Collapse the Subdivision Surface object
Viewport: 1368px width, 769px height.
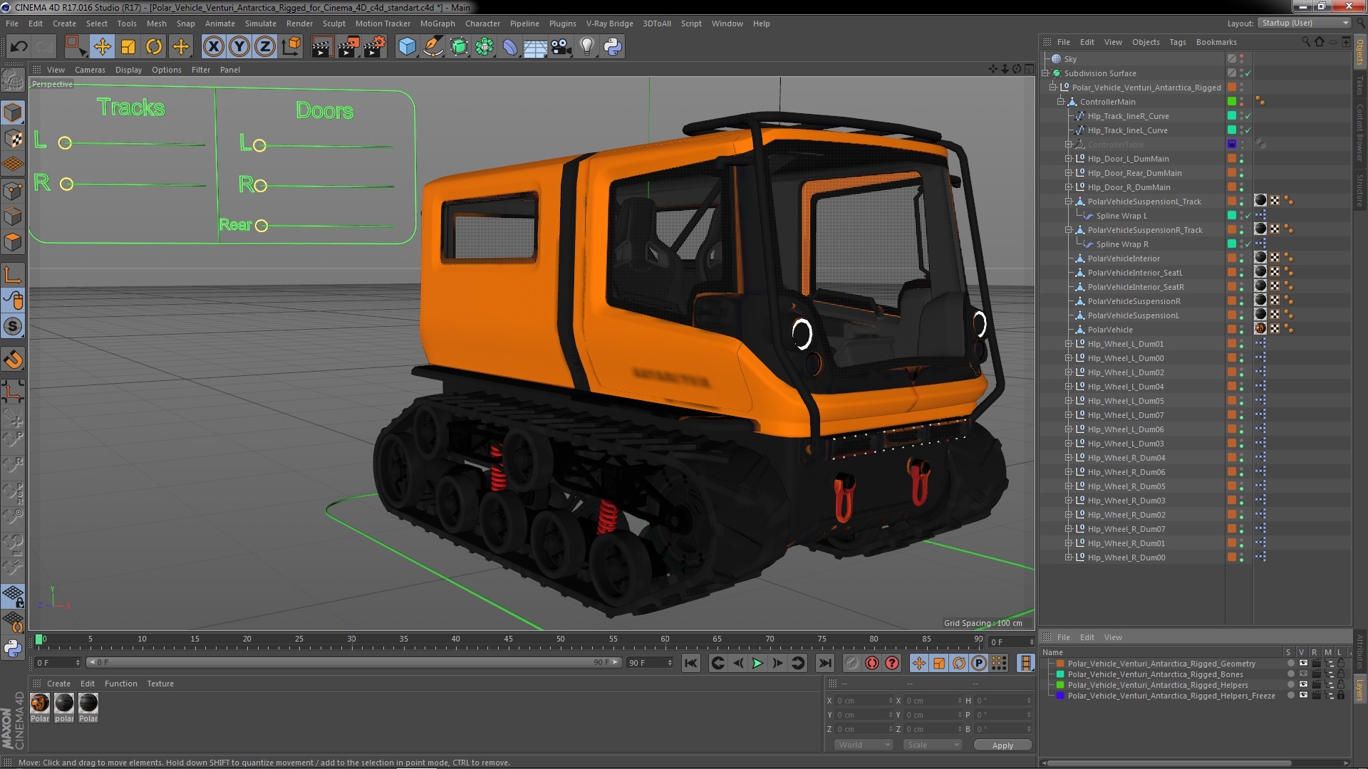tap(1045, 73)
